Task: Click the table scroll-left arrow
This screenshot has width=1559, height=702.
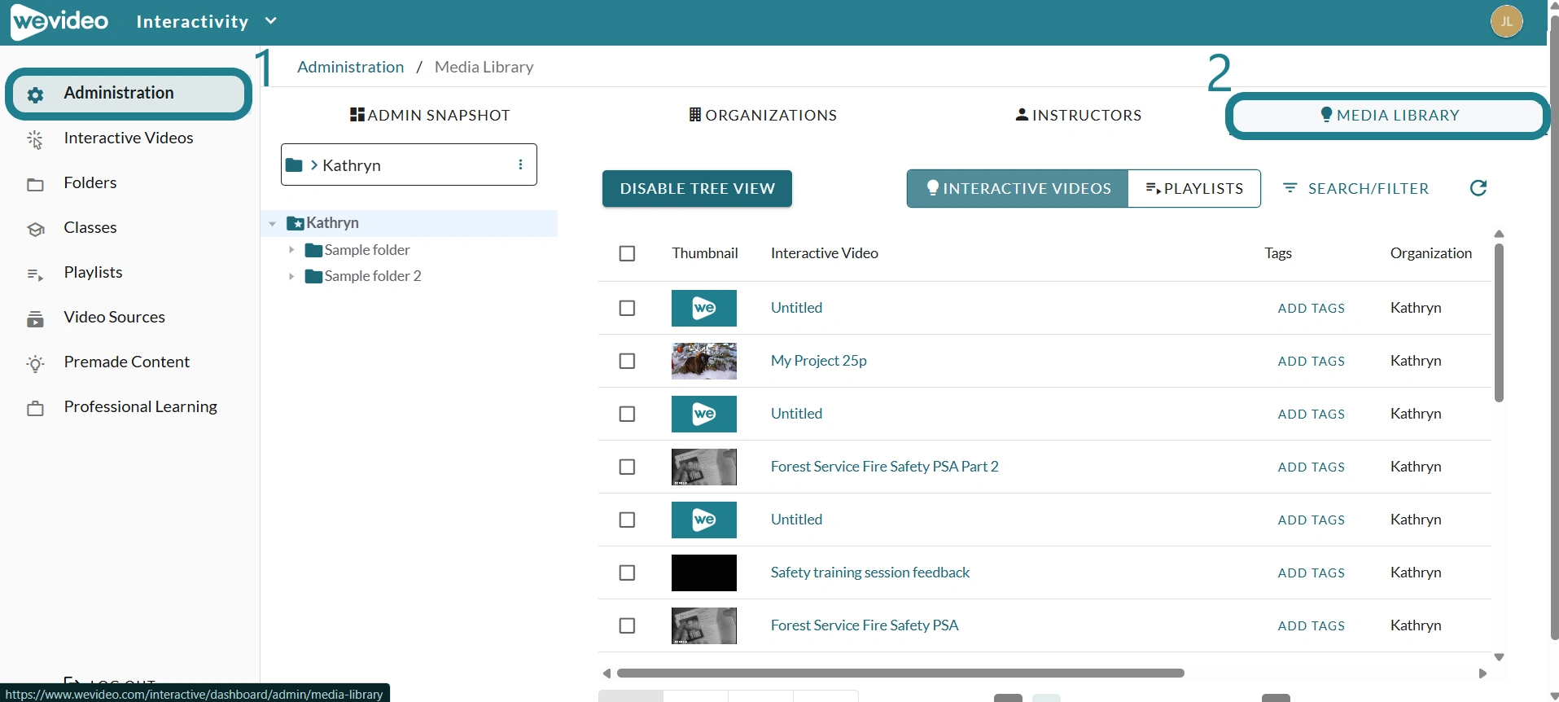Action: click(x=607, y=673)
